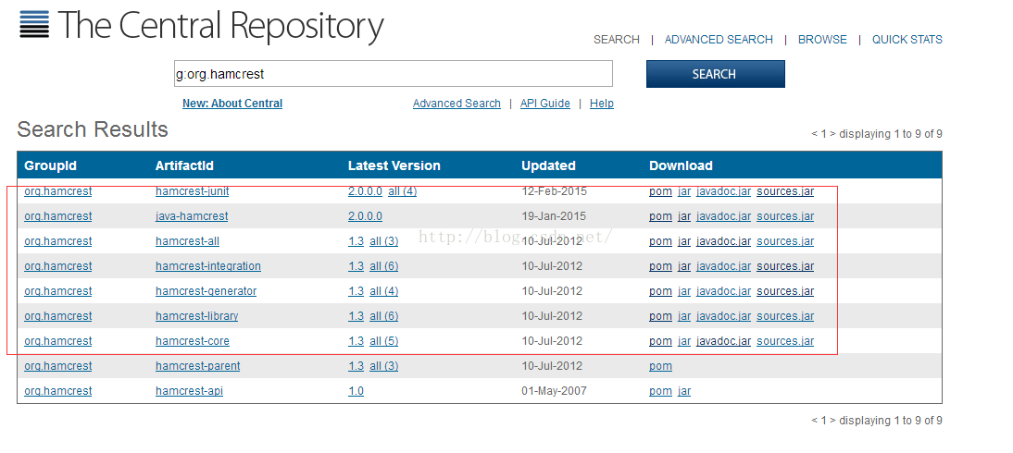The height and width of the screenshot is (453, 1013).
Task: Click top pagination displaying 1 to 9 of 9
Action: pos(877,134)
